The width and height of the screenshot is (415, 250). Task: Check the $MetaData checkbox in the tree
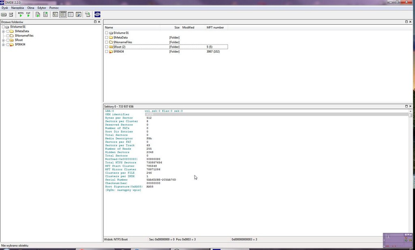coord(8,31)
